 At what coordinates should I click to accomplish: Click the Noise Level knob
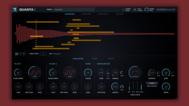point(88,87)
